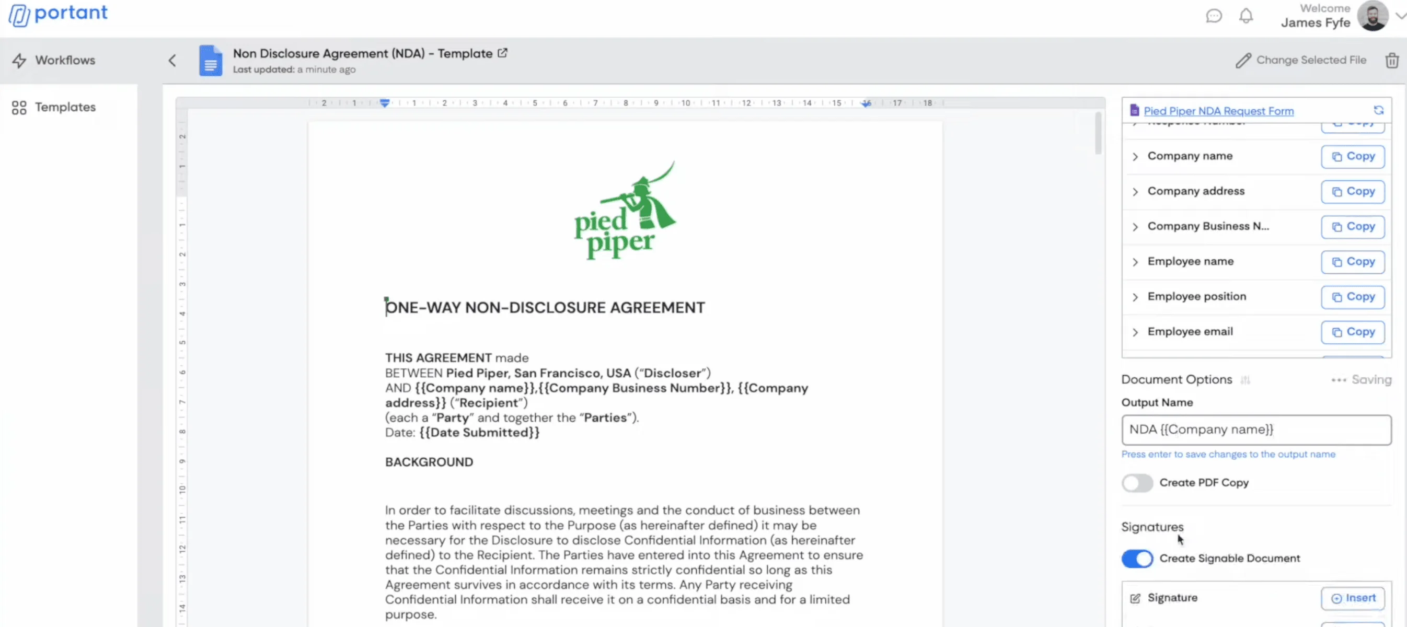Copy the Company address tag
This screenshot has height=627, width=1407.
click(1352, 191)
